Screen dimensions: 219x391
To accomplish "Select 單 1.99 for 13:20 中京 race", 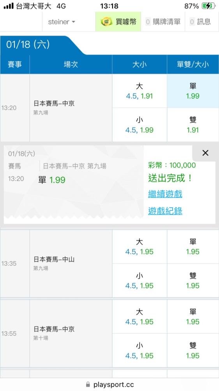I will point(193,91).
